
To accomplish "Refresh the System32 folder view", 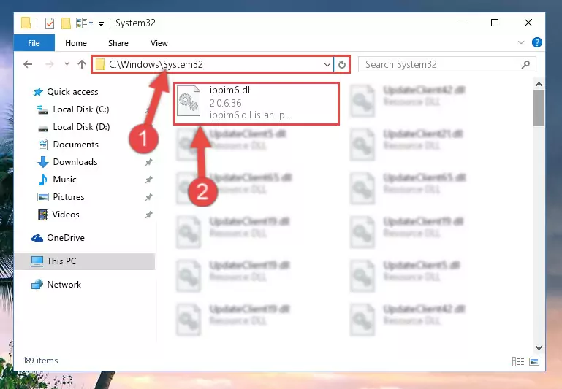I will pyautogui.click(x=342, y=65).
